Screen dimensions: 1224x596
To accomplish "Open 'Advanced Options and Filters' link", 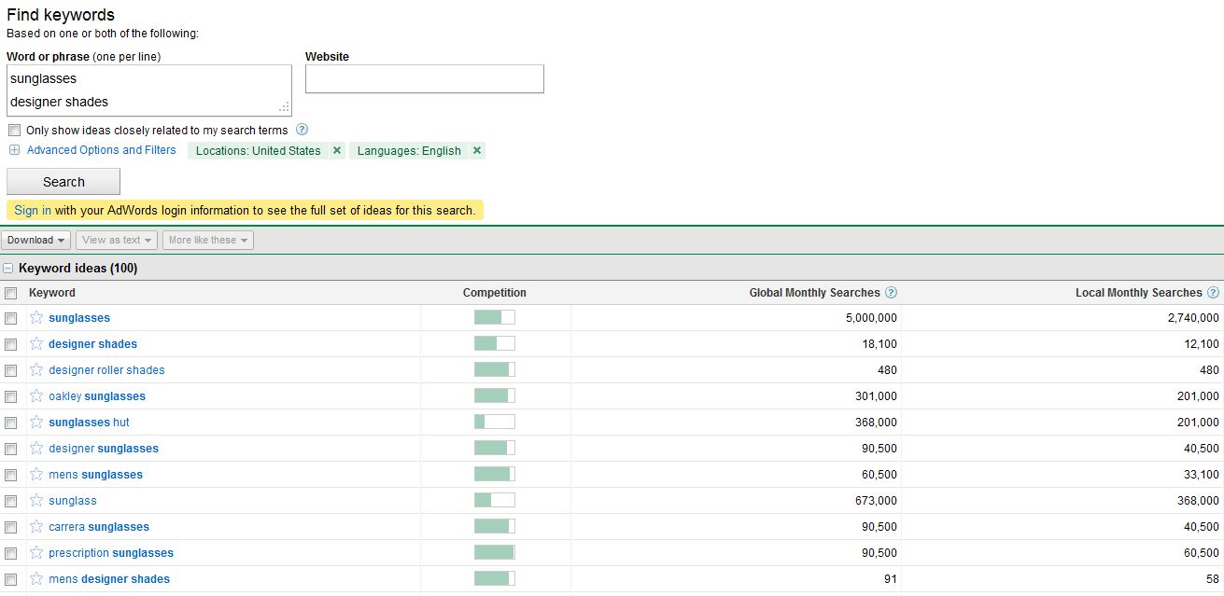I will click(x=102, y=150).
